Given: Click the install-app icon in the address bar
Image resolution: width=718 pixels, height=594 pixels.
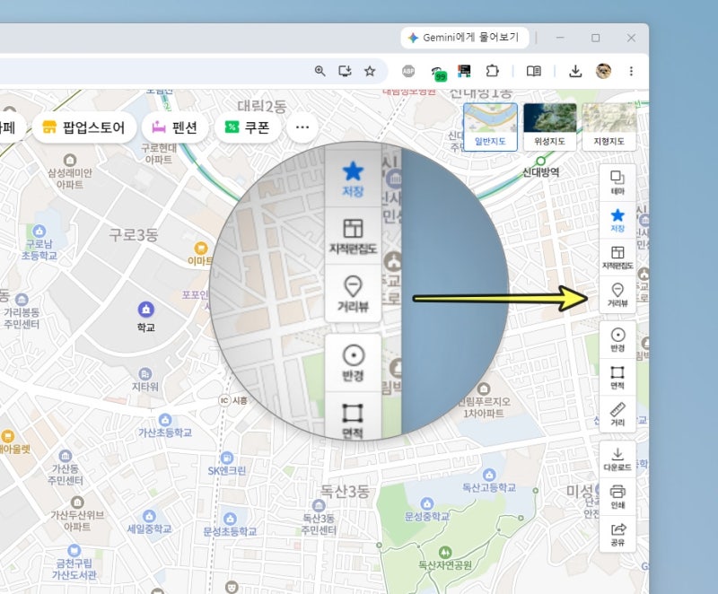Looking at the screenshot, I should 345,71.
